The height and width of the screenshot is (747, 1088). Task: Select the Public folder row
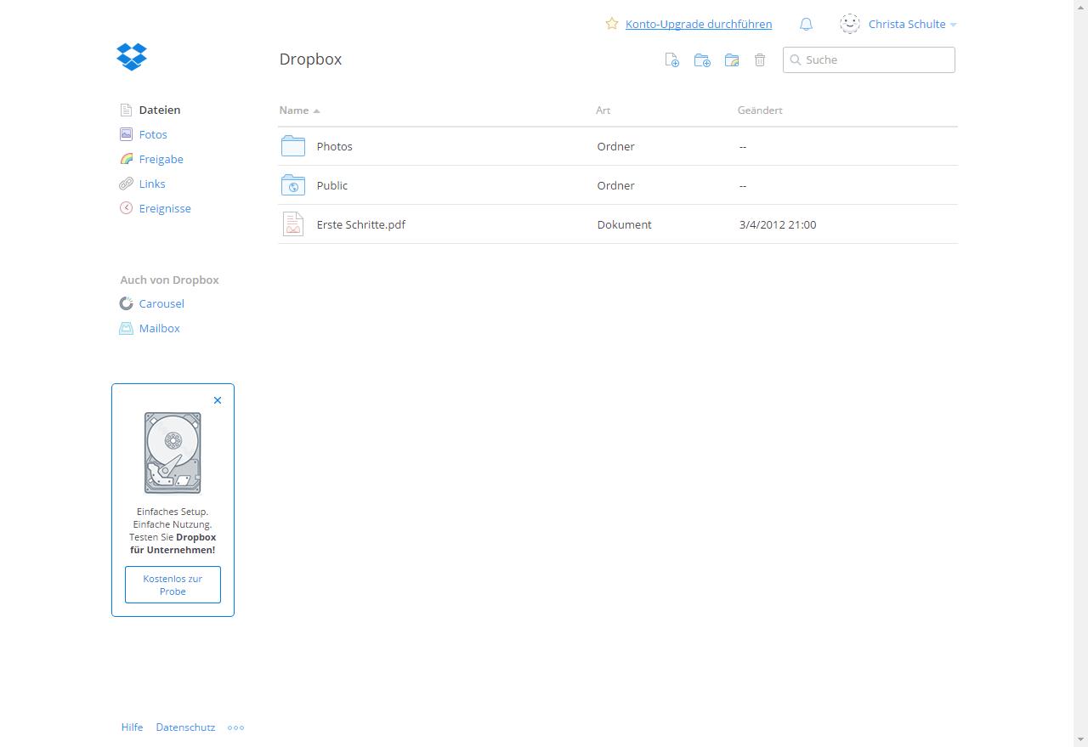click(331, 185)
